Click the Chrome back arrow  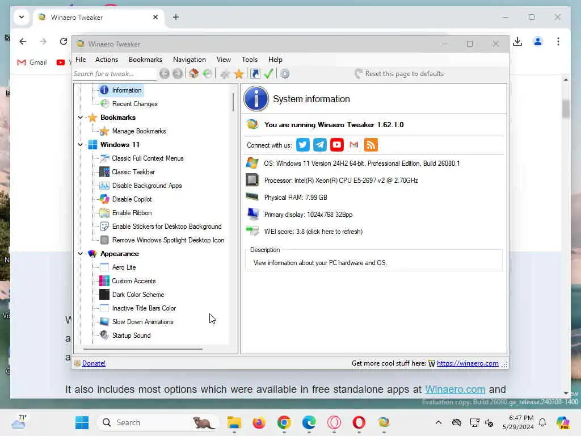point(23,41)
